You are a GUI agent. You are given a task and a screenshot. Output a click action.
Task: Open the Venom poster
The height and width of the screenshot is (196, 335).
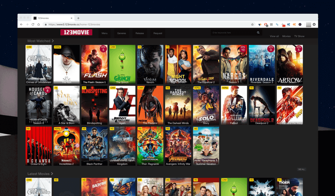pos(150,64)
